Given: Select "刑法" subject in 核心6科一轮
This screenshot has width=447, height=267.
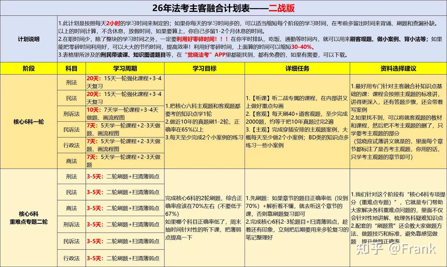Looking at the screenshot, I should (71, 82).
